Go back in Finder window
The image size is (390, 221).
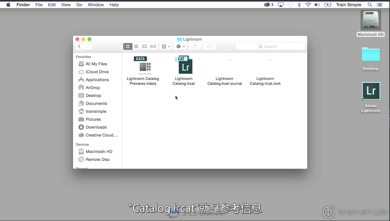79,46
